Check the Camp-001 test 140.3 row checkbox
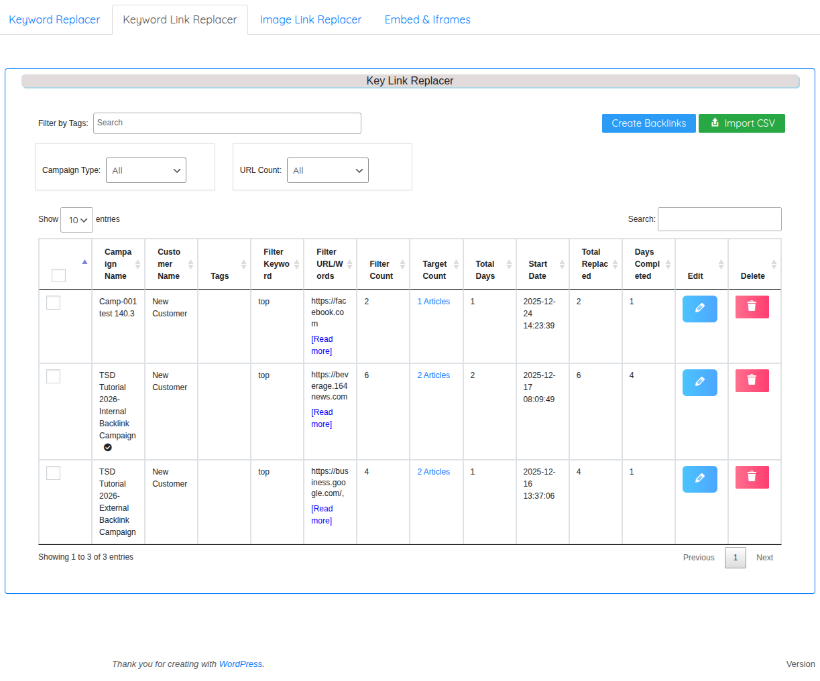The height and width of the screenshot is (681, 820). click(x=54, y=303)
